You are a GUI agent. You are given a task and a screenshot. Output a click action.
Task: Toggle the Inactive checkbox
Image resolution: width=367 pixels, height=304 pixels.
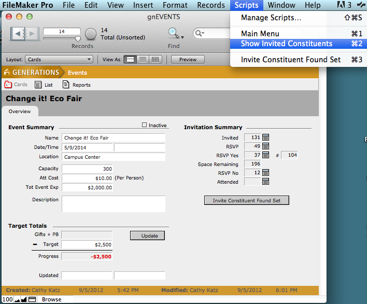(x=145, y=125)
